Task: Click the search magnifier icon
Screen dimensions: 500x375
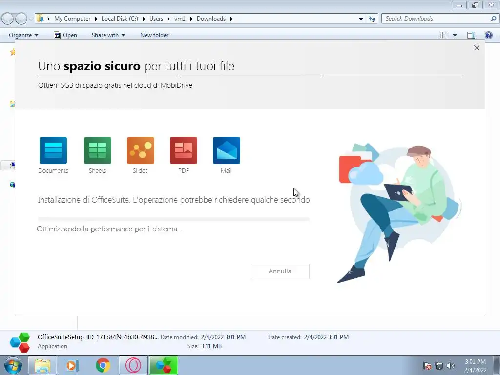Action: tap(493, 19)
